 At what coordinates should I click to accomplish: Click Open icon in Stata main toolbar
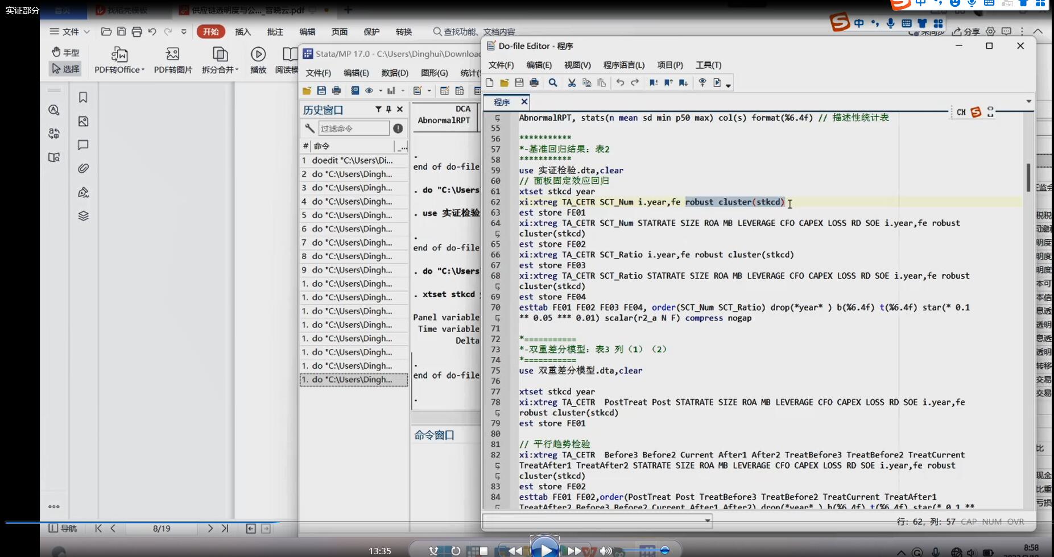click(307, 90)
